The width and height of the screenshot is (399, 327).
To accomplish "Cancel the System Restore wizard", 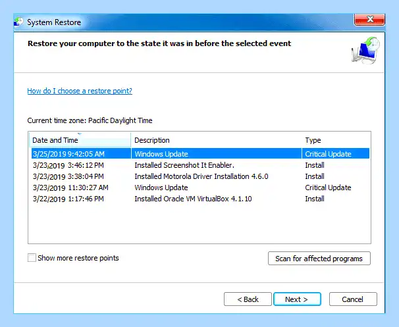I will click(353, 299).
